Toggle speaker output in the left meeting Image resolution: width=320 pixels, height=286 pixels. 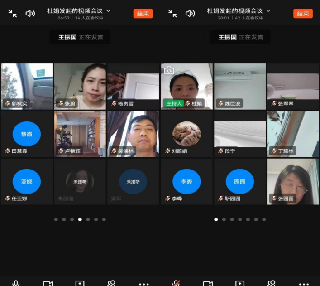coord(30,14)
